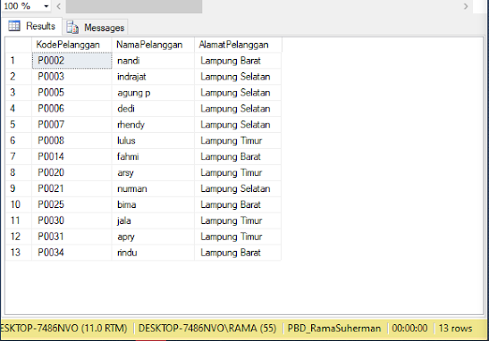
Task: Select cell P0034
Action: 72,253
